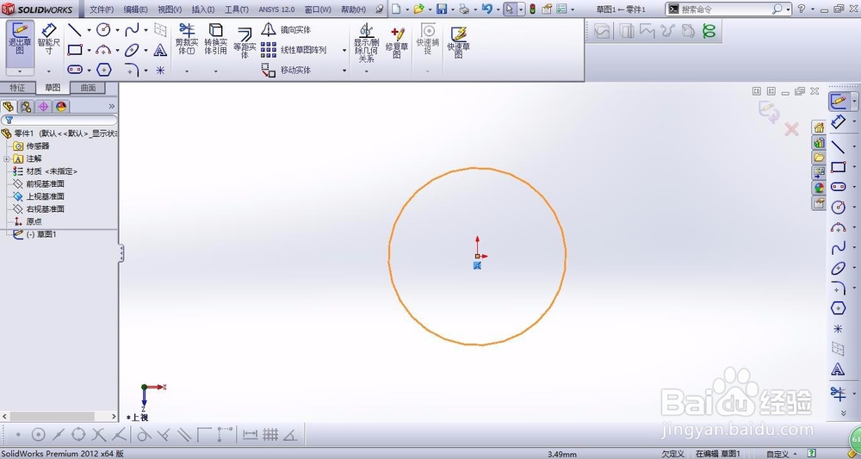The image size is (861, 459).
Task: Click Trim Entities (剪裁实体)
Action: (x=186, y=40)
